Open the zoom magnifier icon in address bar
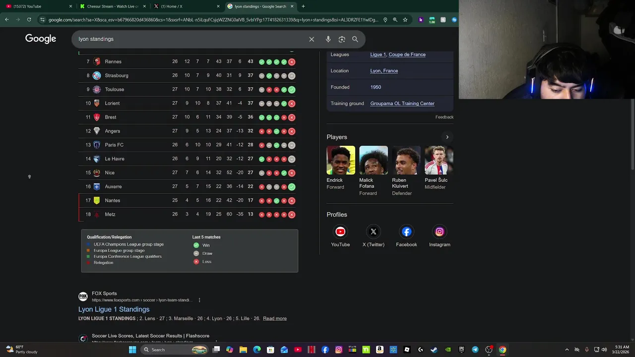Viewport: 635px width, 357px height. 395,20
